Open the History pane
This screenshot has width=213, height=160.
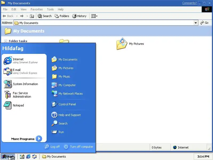coord(79,16)
